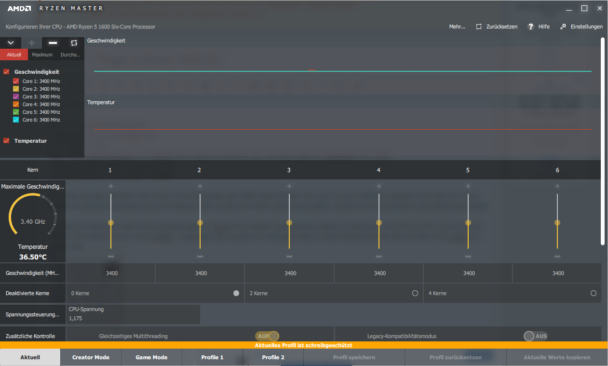Click Kern 3 speed slider handle
The width and height of the screenshot is (608, 366).
coord(289,223)
